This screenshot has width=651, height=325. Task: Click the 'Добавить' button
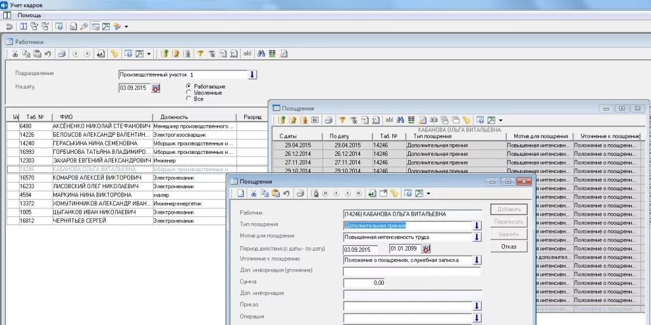pos(509,209)
